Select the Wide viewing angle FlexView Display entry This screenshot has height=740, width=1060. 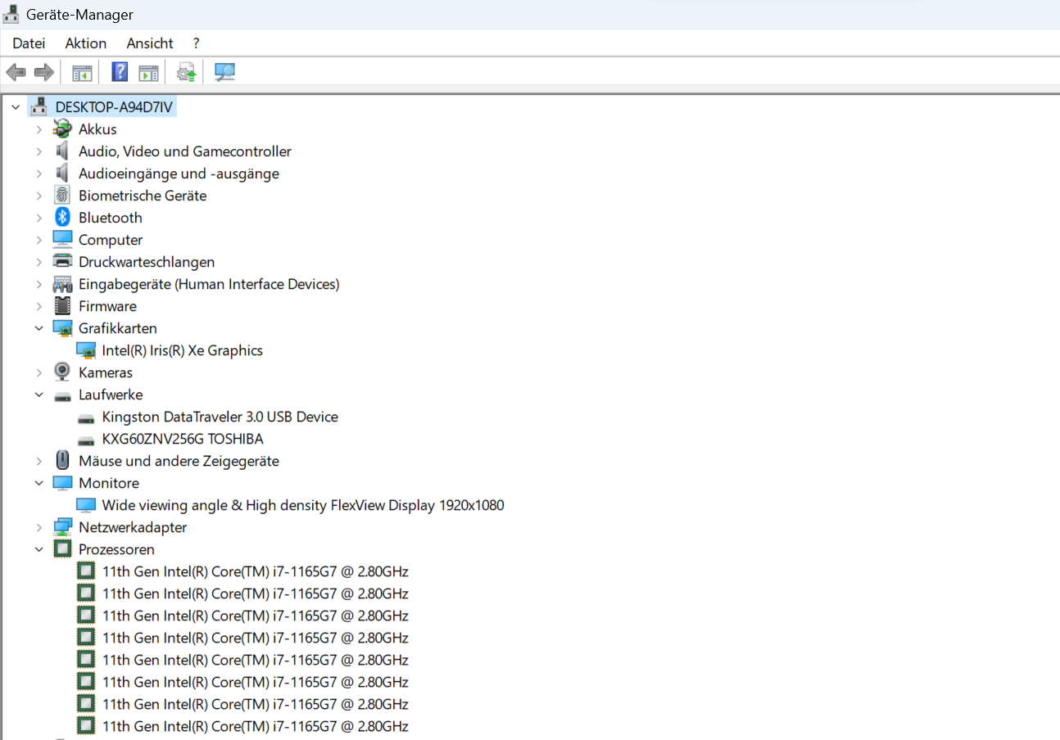coord(303,504)
